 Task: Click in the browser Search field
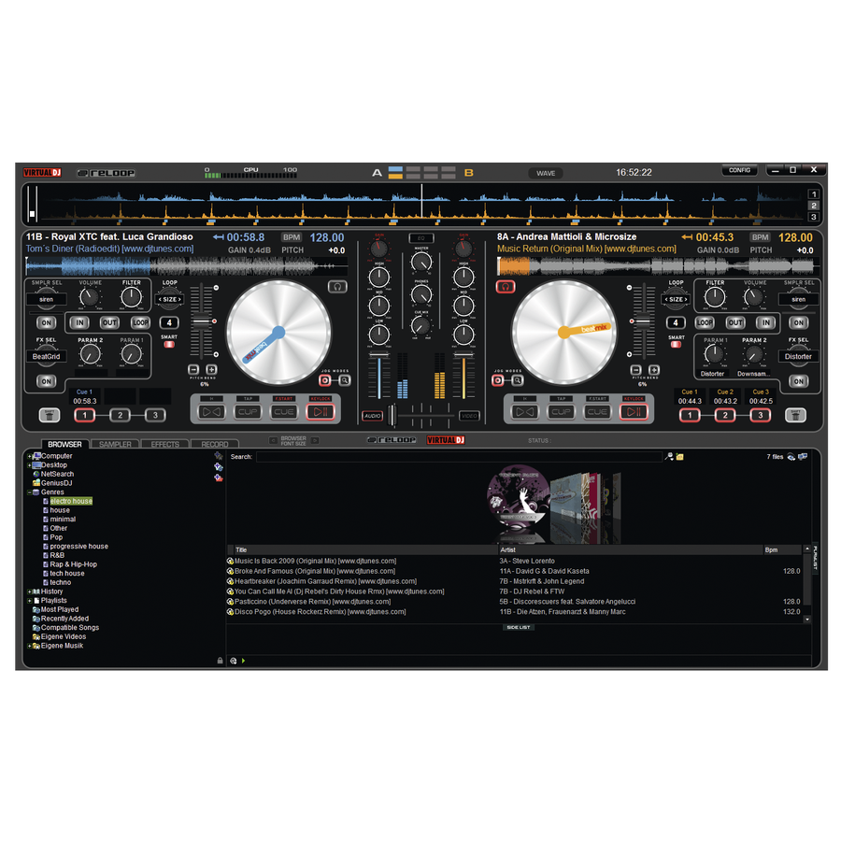point(458,457)
